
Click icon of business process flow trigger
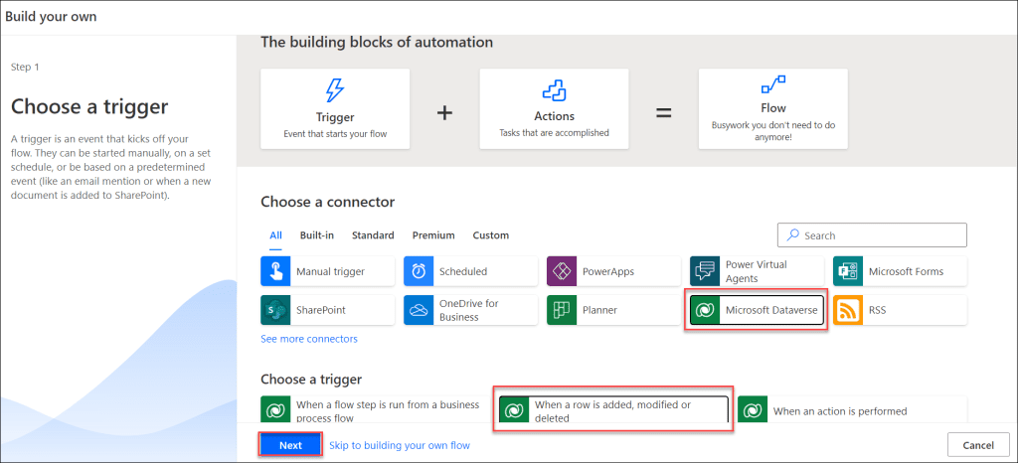[275, 411]
